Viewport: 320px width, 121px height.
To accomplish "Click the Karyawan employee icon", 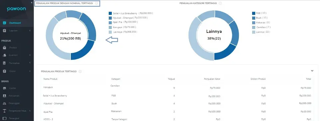I will [x=4, y=96].
